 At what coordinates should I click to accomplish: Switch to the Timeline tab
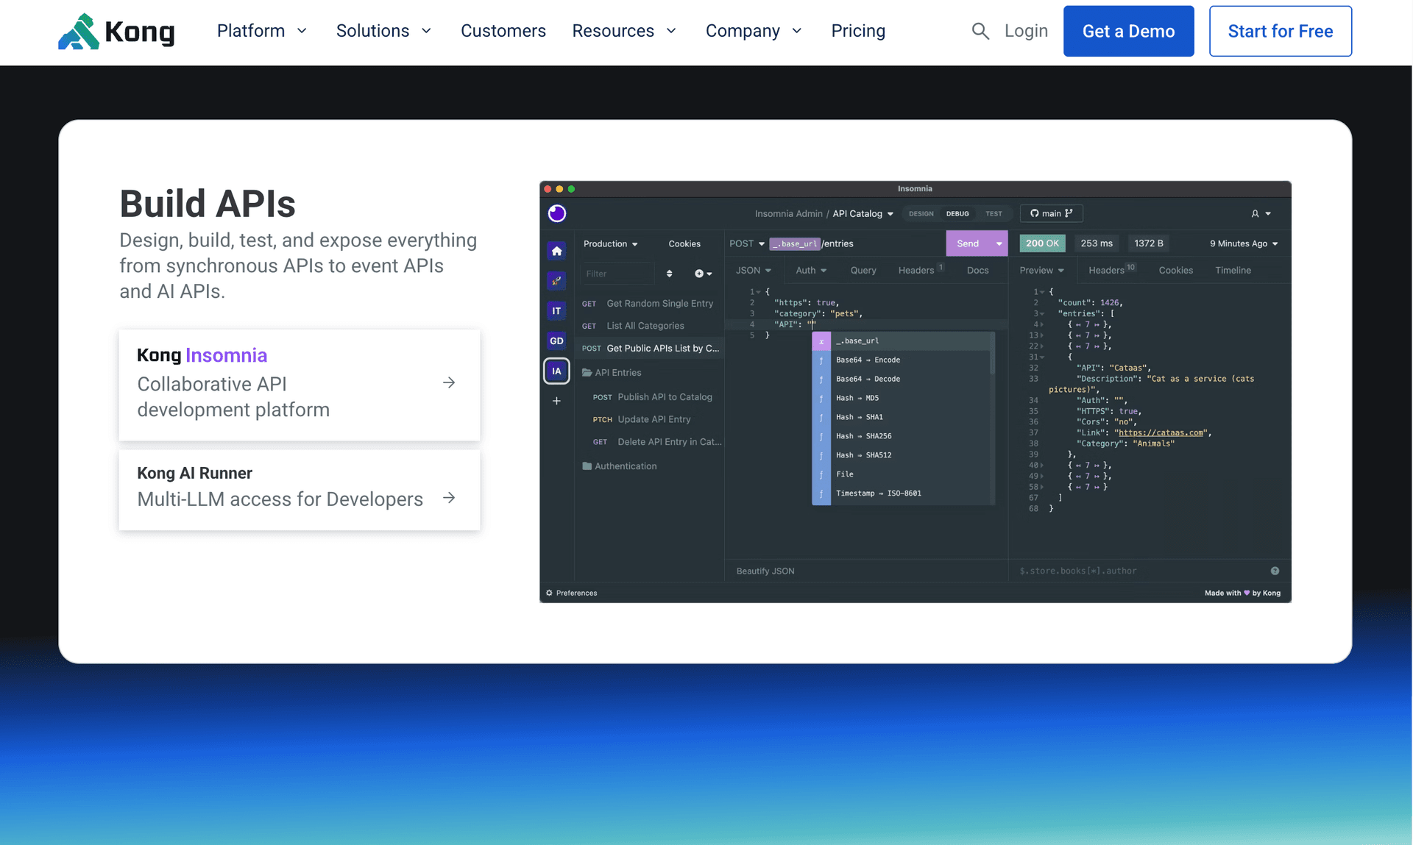pos(1233,271)
